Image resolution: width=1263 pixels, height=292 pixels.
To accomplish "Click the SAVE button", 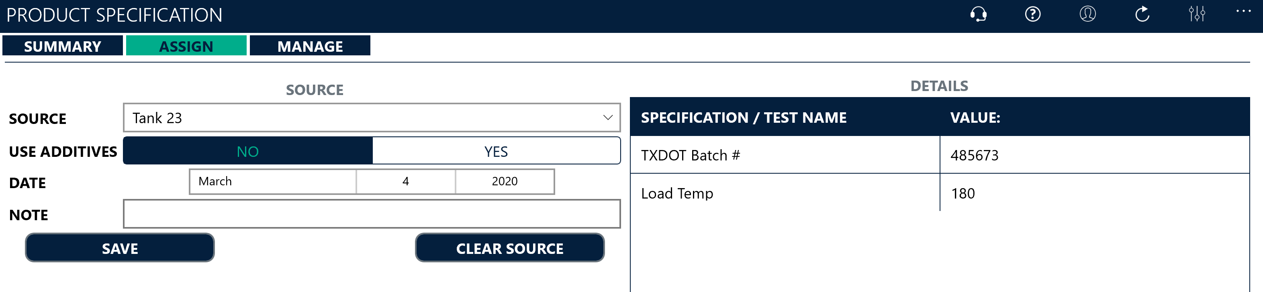I will click(x=119, y=248).
